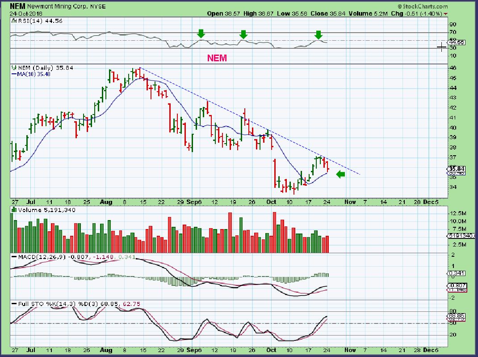The height and width of the screenshot is (357, 478).
Task: Click the 80 stochastic axis label
Action: tap(453, 311)
